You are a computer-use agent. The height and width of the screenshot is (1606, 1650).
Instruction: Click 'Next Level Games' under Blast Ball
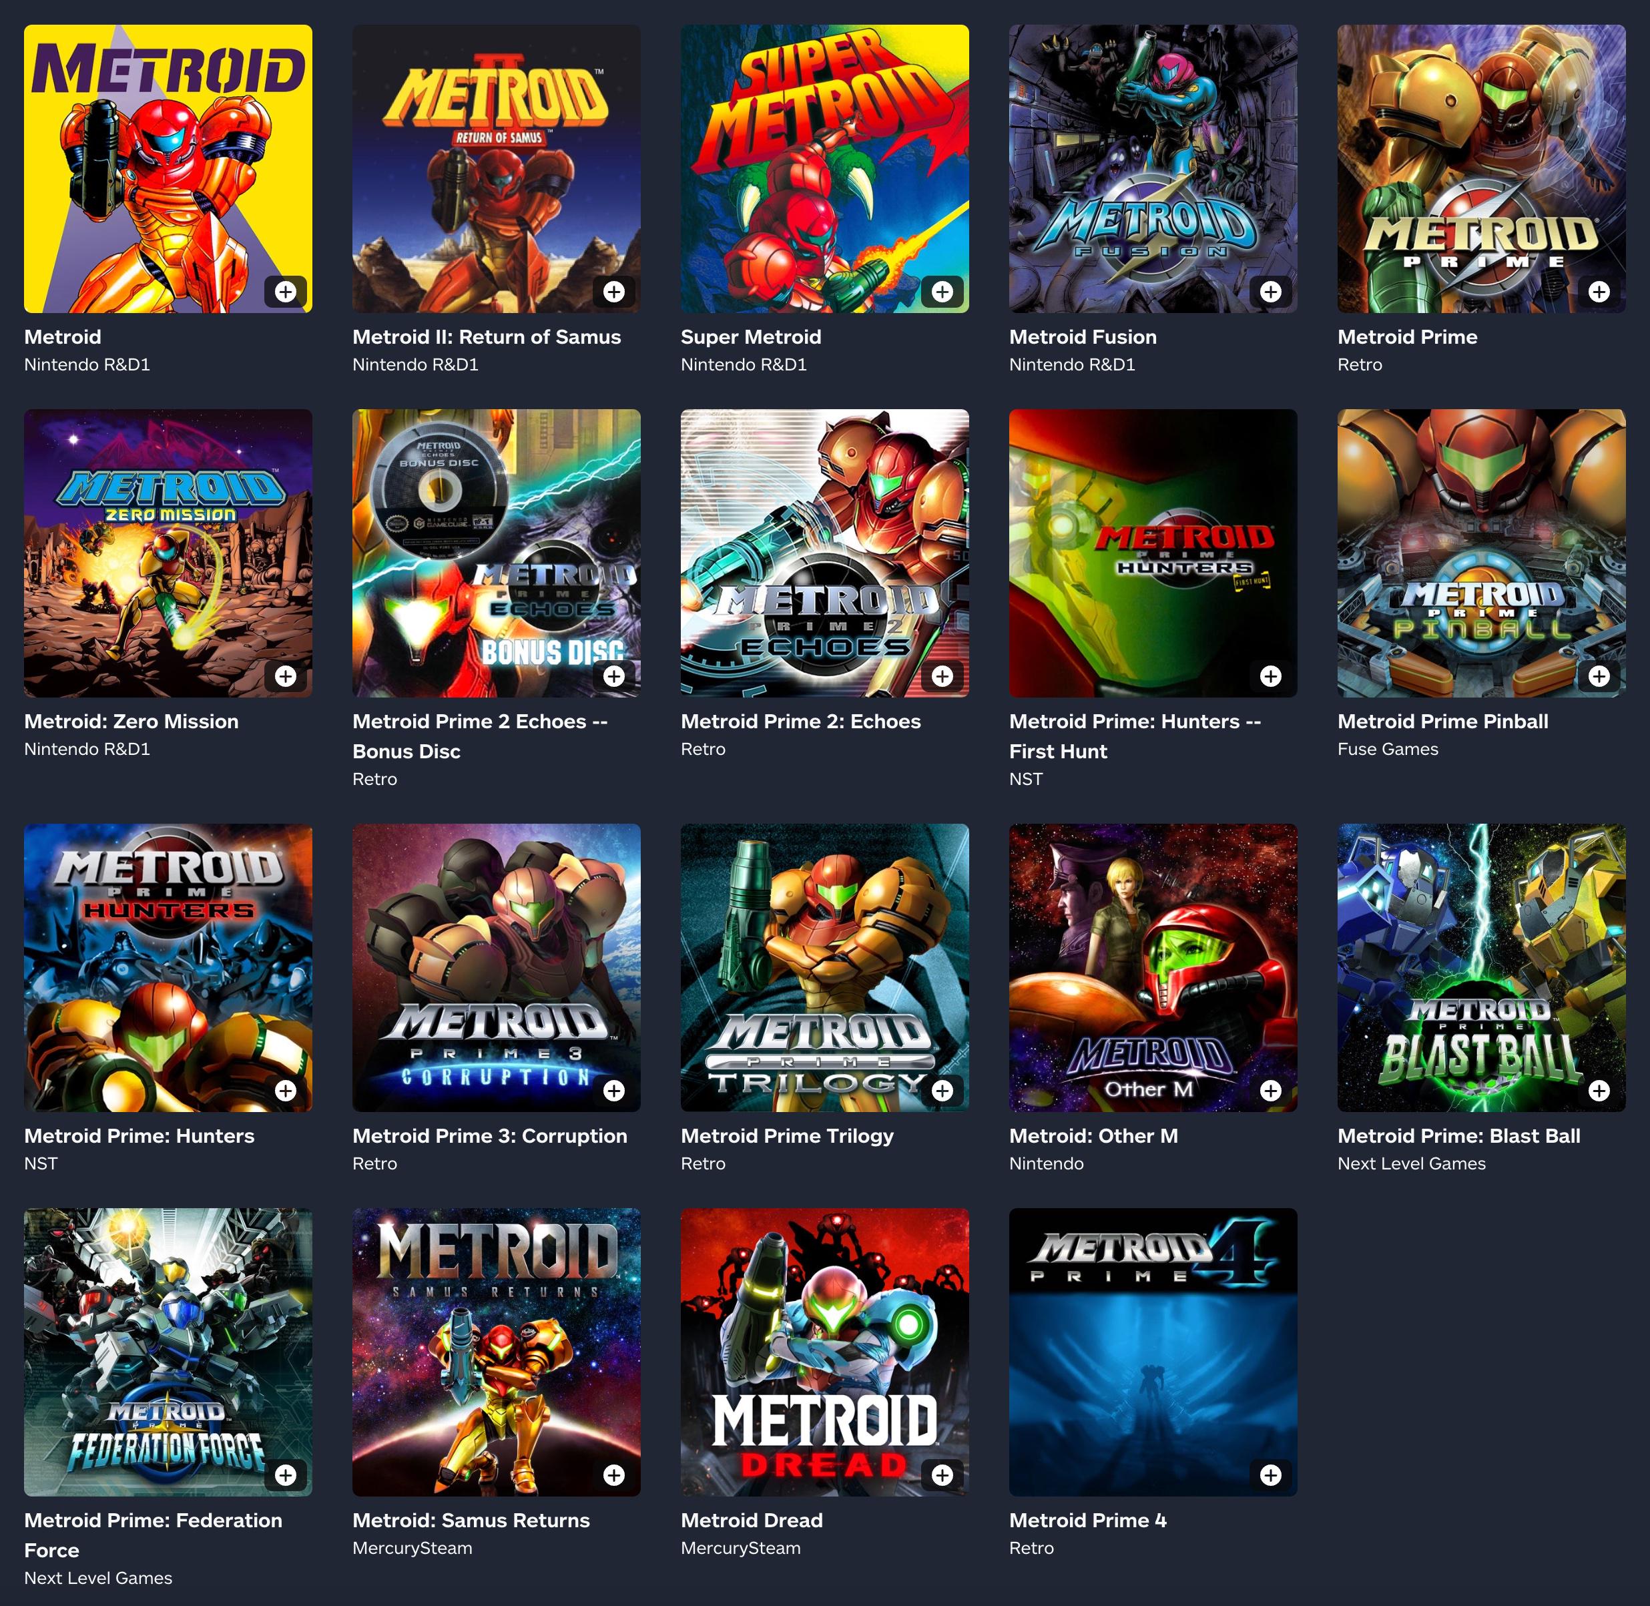[x=1411, y=1163]
